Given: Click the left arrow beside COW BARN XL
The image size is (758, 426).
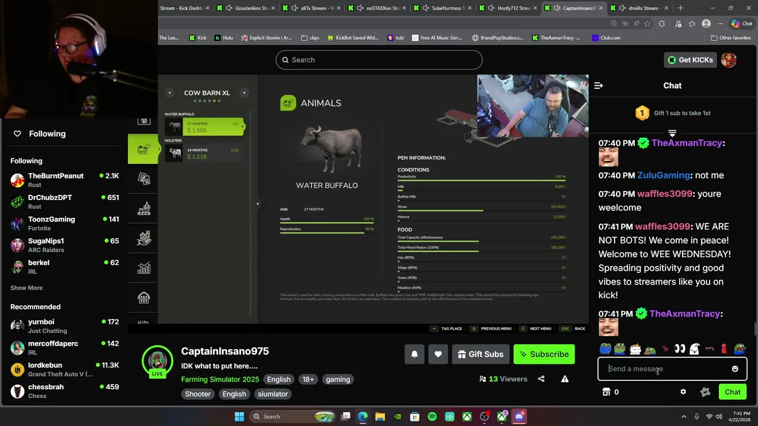Looking at the screenshot, I should pyautogui.click(x=169, y=93).
